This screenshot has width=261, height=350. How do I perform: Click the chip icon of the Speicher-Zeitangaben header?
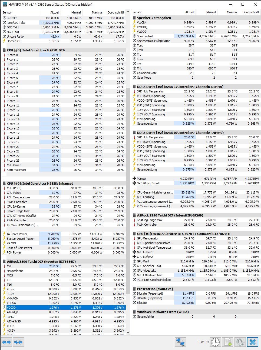click(x=134, y=18)
